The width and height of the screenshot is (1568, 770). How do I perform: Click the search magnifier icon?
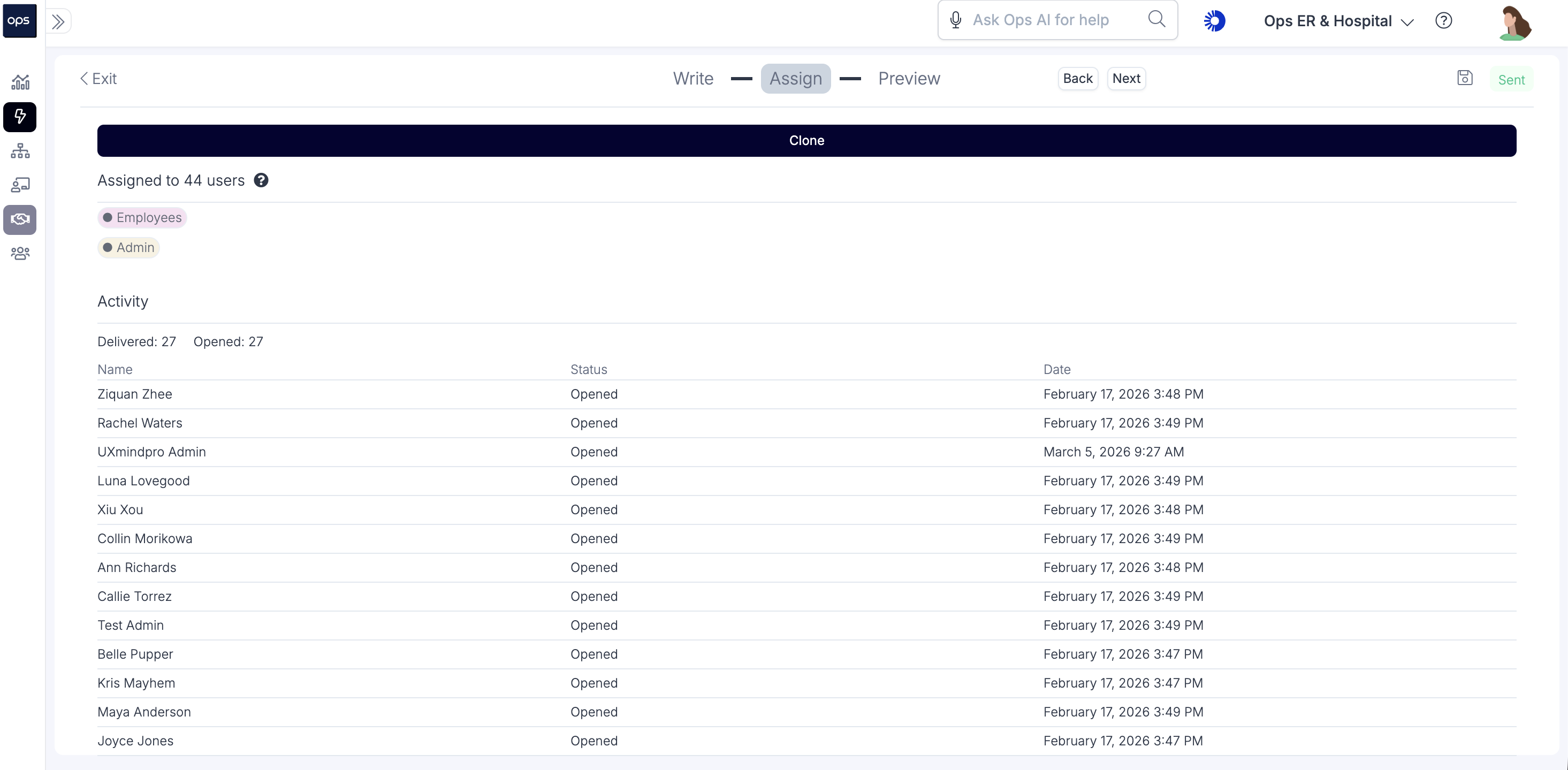click(x=1156, y=19)
